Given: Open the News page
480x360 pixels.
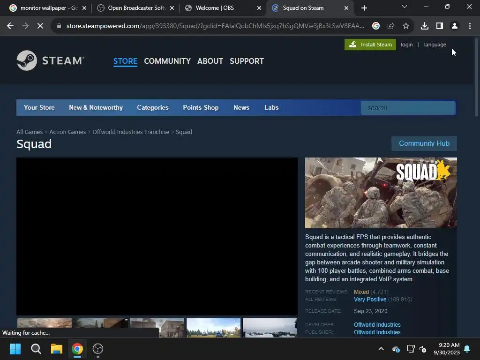Looking at the screenshot, I should coord(241,107).
